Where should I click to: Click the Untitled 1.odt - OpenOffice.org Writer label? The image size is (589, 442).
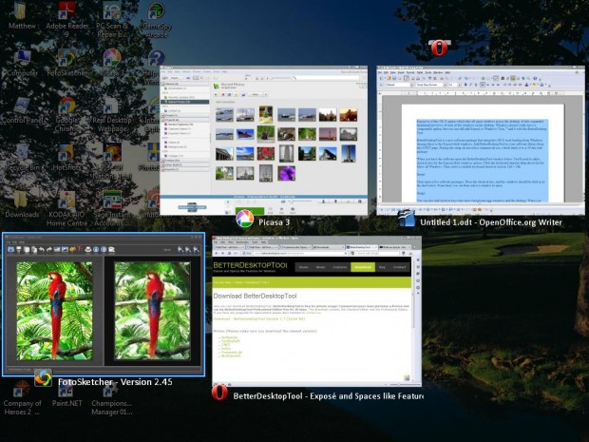pos(491,222)
